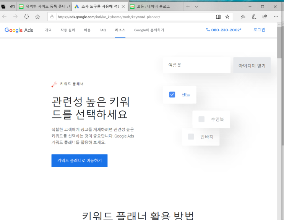This screenshot has height=220, width=284.
Task: Open the 작동 원리 nav item
Action: point(68,30)
